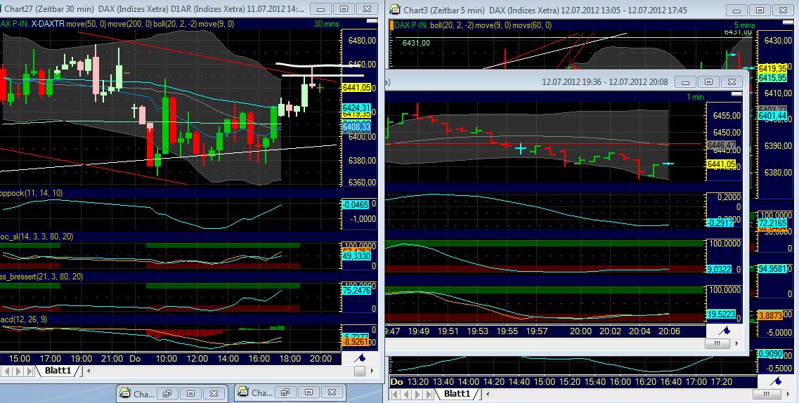The height and width of the screenshot is (403, 799).
Task: Restore the first minimized chart window
Action: pos(167,393)
